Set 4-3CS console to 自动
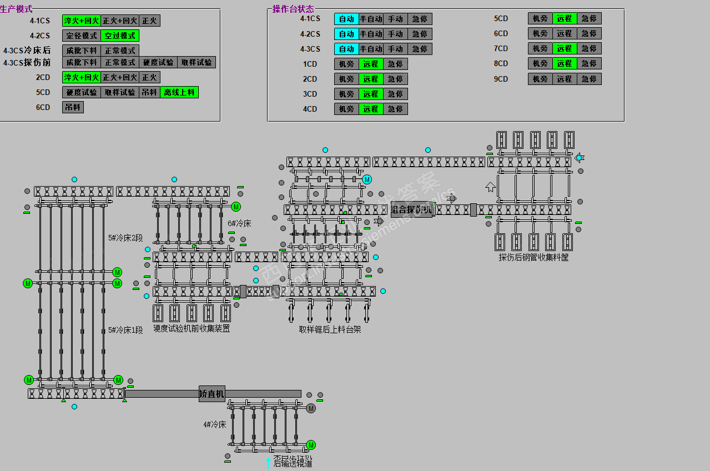The width and height of the screenshot is (710, 471). tap(346, 49)
